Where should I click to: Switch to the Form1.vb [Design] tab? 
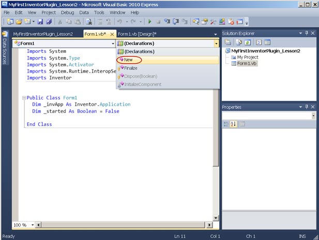point(137,34)
